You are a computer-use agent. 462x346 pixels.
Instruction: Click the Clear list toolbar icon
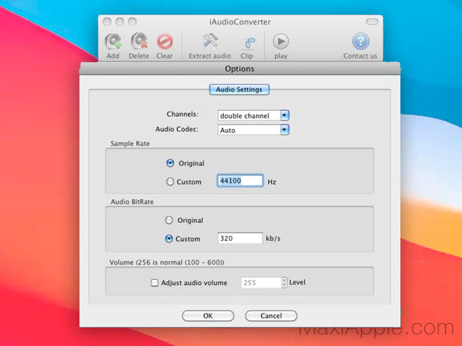(x=165, y=42)
